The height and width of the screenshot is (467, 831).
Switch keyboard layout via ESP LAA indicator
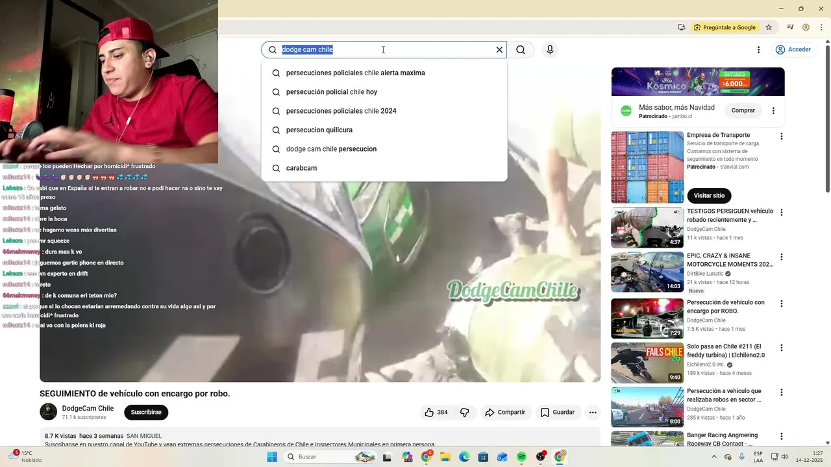click(758, 457)
